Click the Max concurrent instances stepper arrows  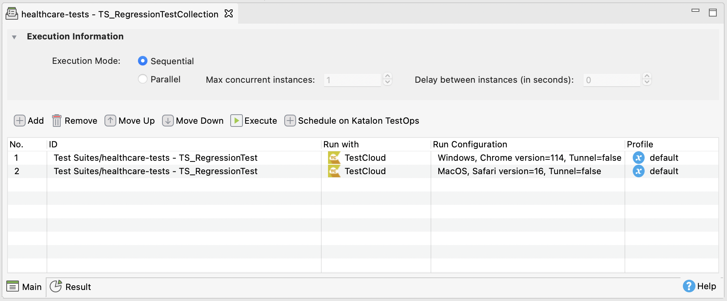[388, 80]
